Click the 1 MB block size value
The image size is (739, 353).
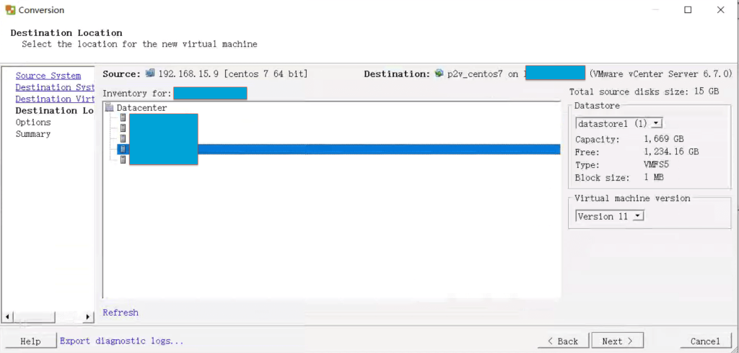click(654, 178)
